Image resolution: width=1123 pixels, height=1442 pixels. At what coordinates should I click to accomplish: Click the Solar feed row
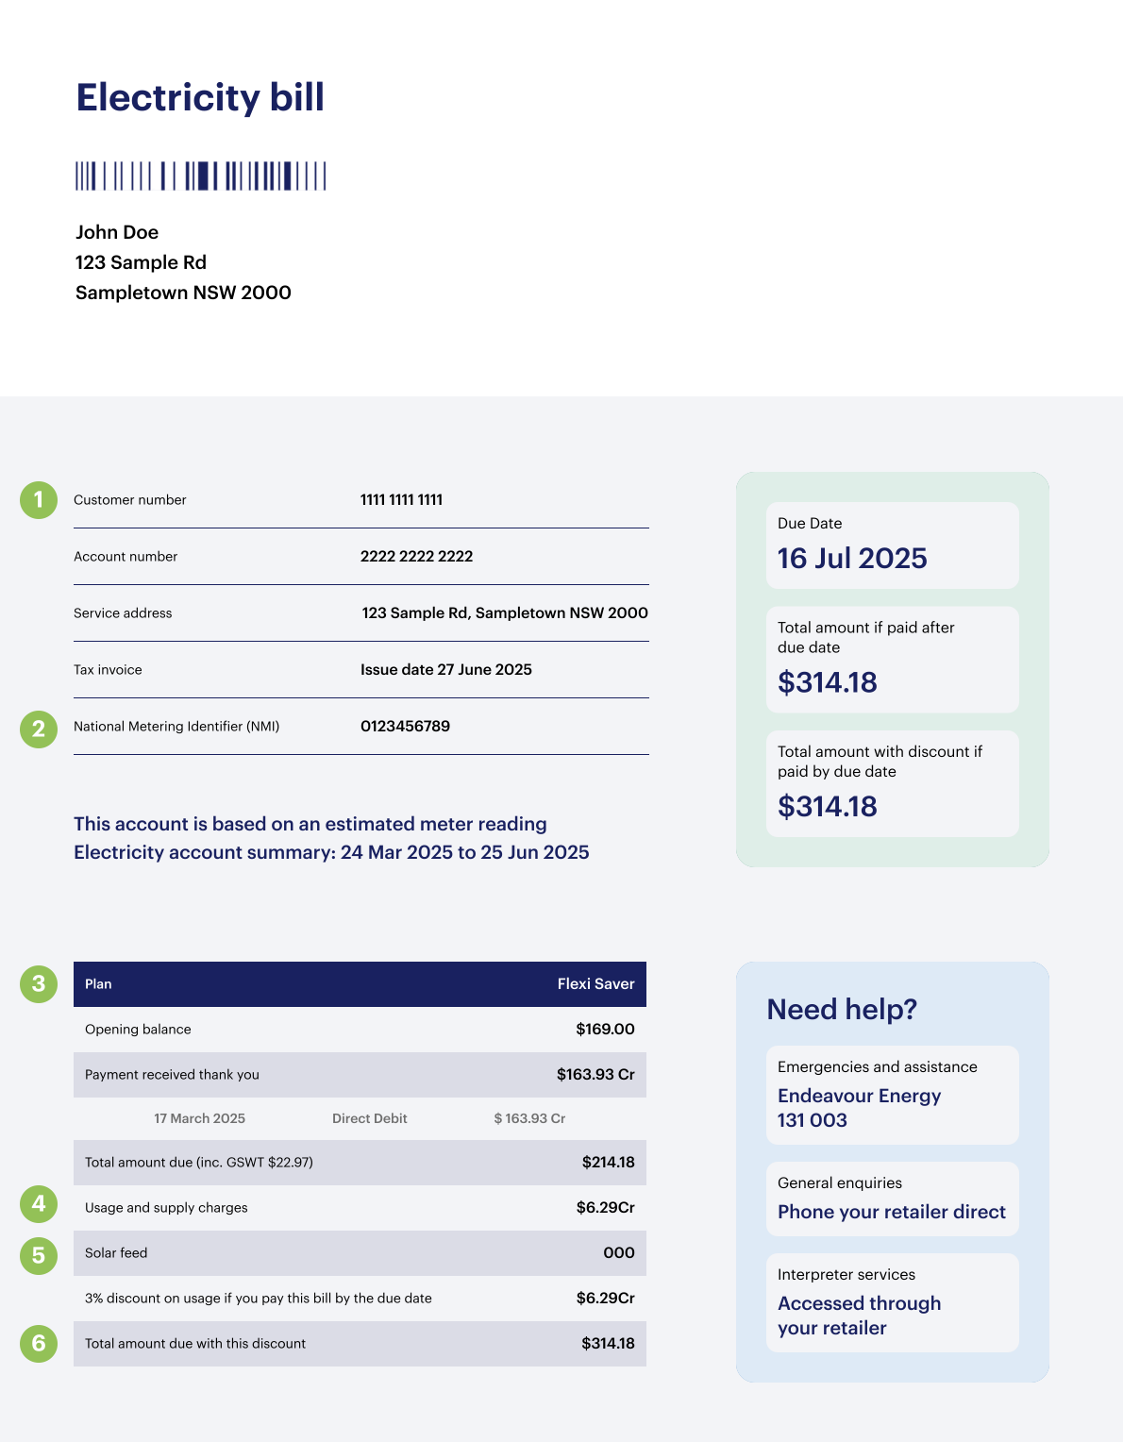tap(360, 1253)
